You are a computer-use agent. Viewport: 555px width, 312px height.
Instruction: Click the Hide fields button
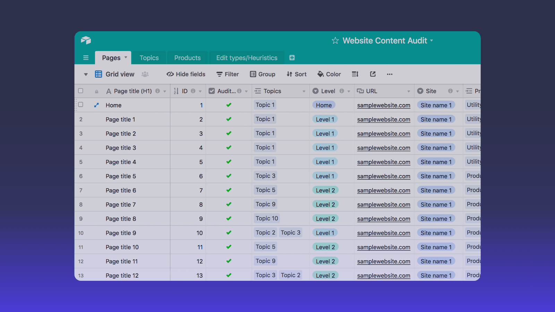pos(186,74)
